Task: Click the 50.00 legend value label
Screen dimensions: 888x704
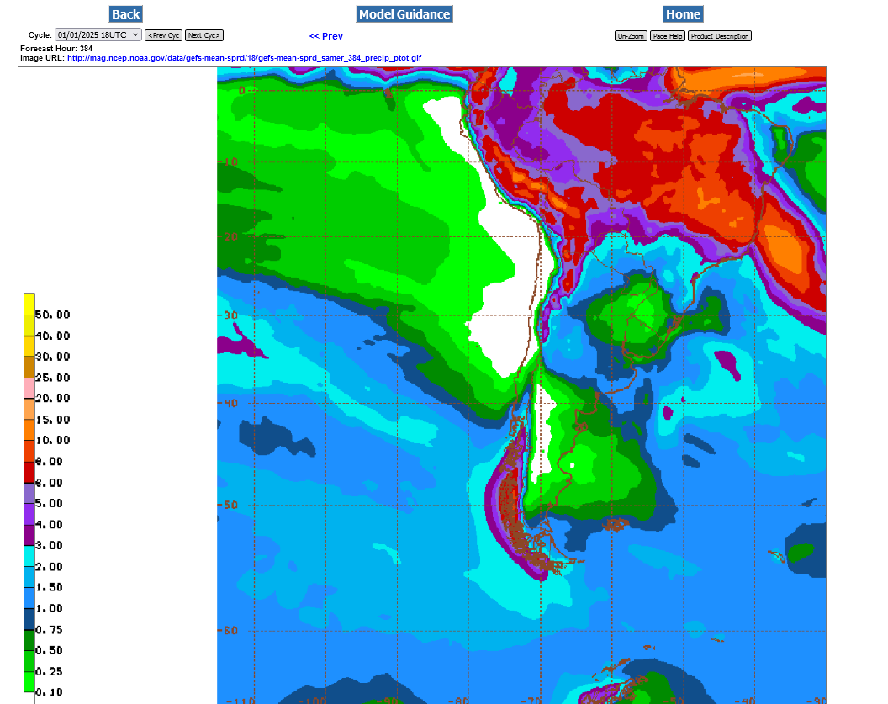Action: 52,315
